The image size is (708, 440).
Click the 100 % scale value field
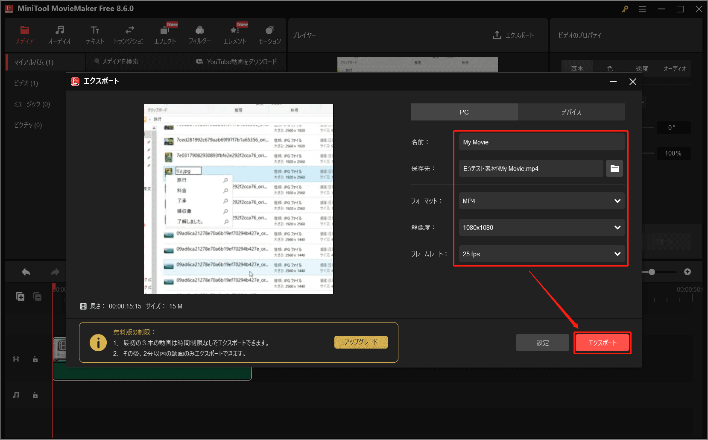click(673, 153)
